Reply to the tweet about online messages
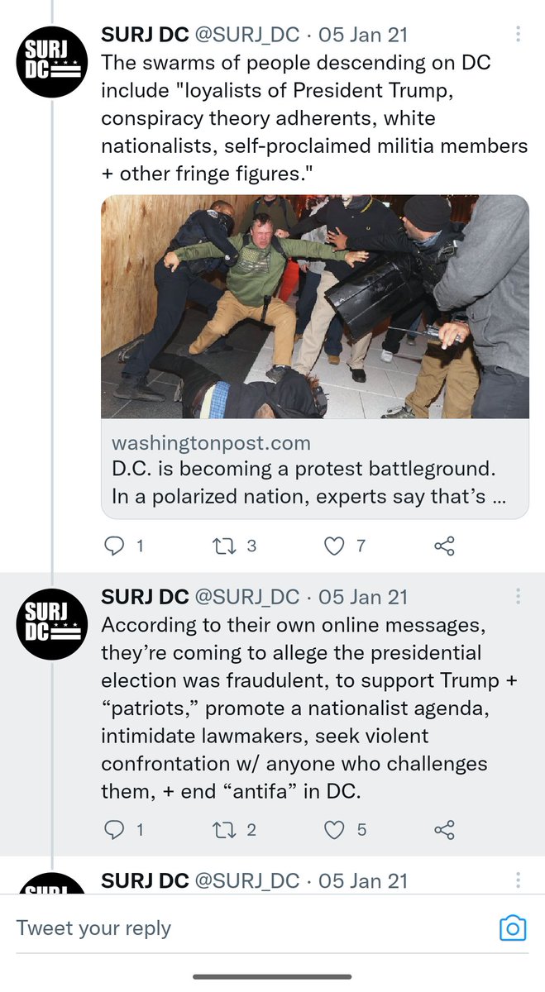Image resolution: width=545 pixels, height=992 pixels. [x=114, y=829]
